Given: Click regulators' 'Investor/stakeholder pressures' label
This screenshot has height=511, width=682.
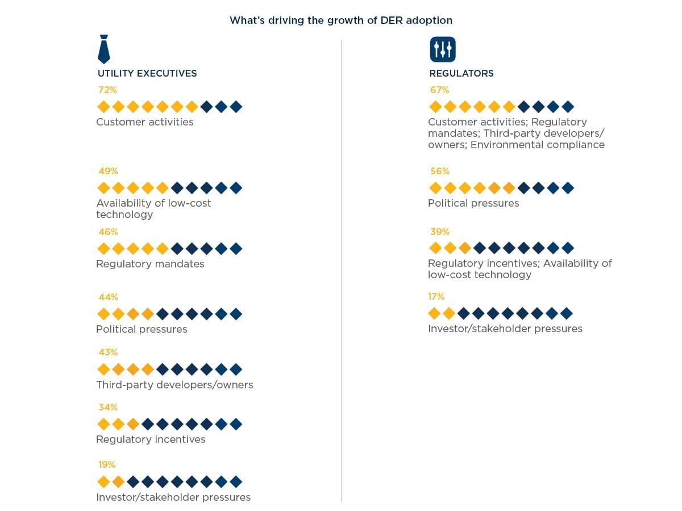Looking at the screenshot, I should click(x=505, y=329).
